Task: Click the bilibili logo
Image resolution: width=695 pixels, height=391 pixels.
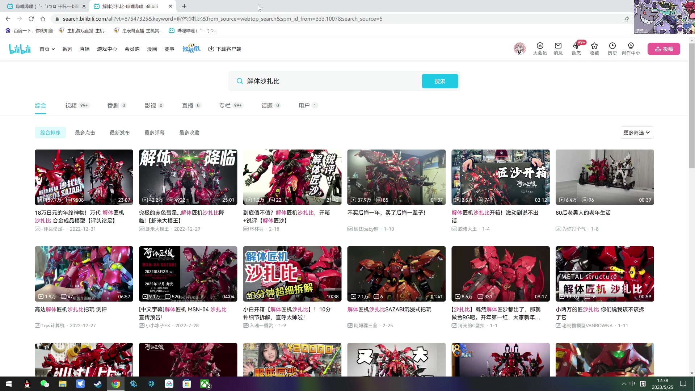Action: click(x=20, y=49)
